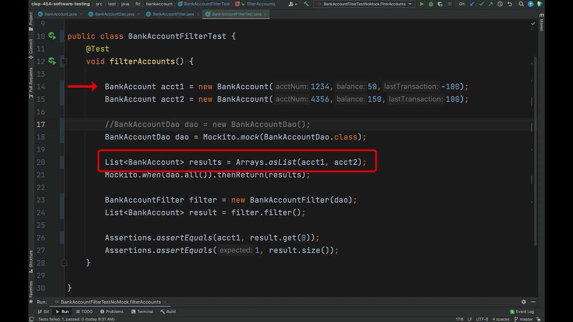The height and width of the screenshot is (322, 573).
Task: Run with coverage icon in toolbar
Action: (440, 4)
